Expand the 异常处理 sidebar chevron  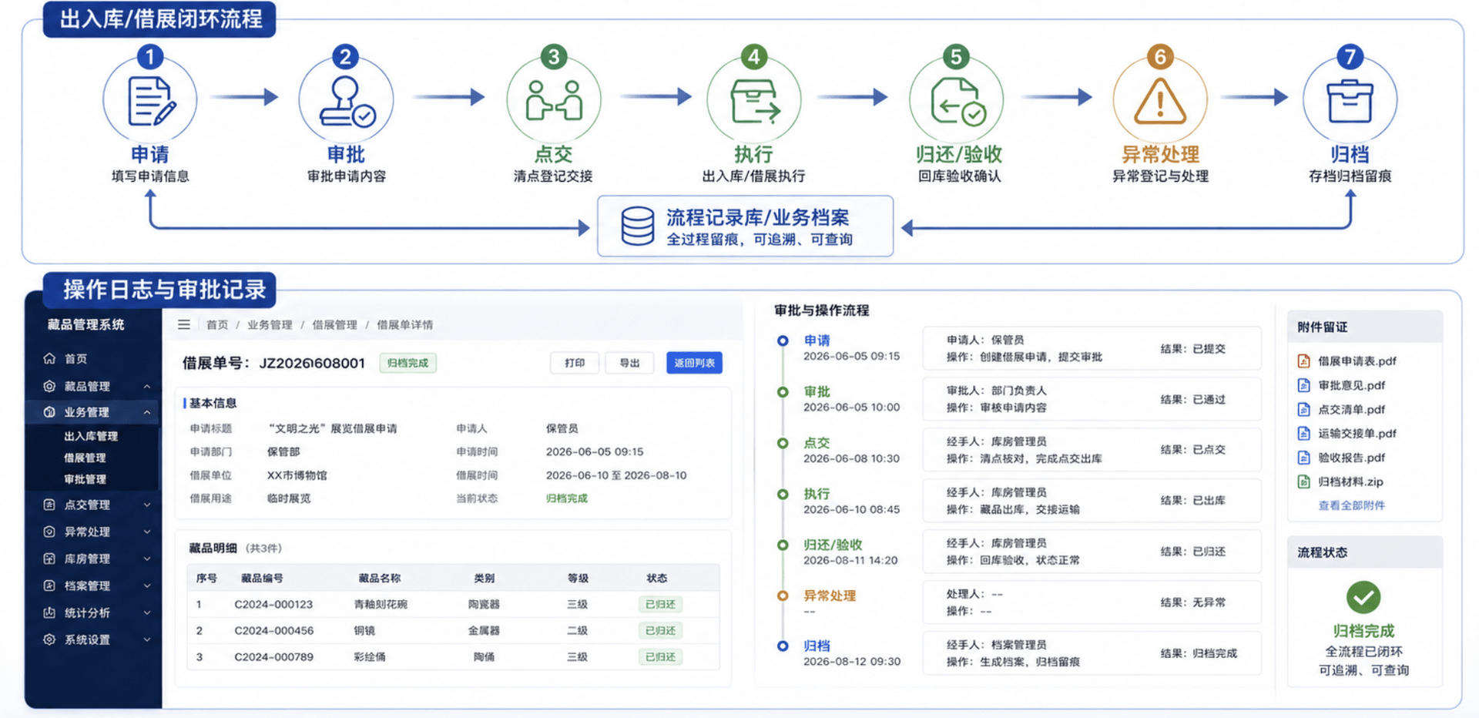[147, 532]
